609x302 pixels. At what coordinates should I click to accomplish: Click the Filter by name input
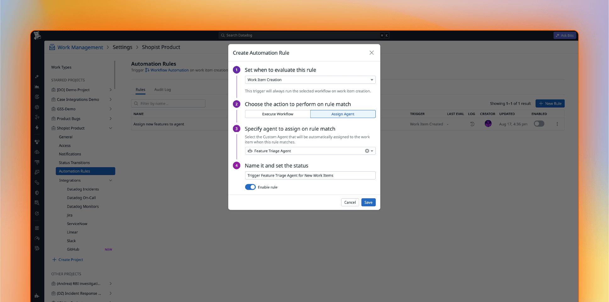tap(168, 103)
